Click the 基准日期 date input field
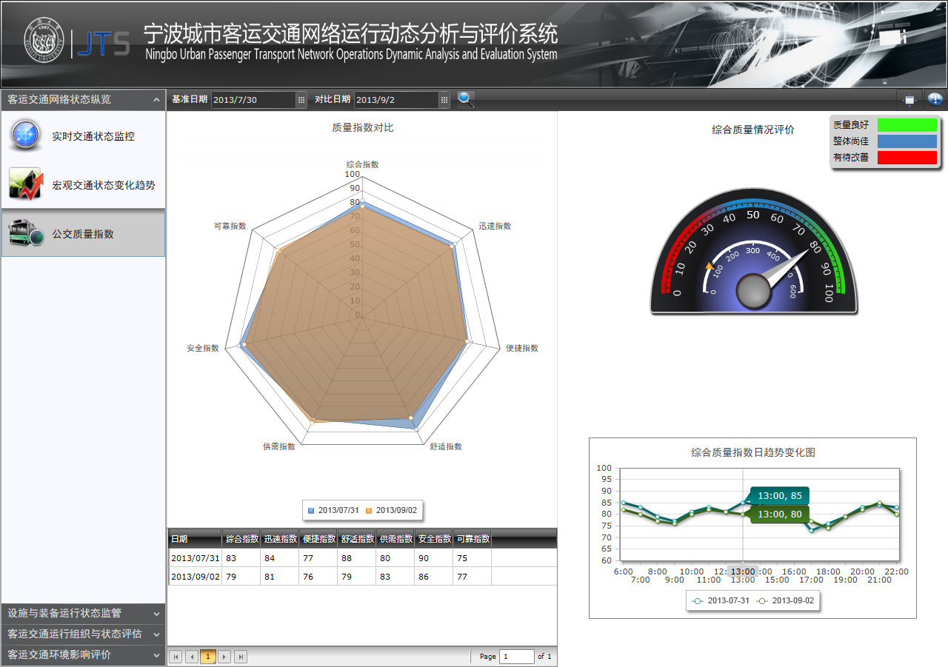 point(253,100)
